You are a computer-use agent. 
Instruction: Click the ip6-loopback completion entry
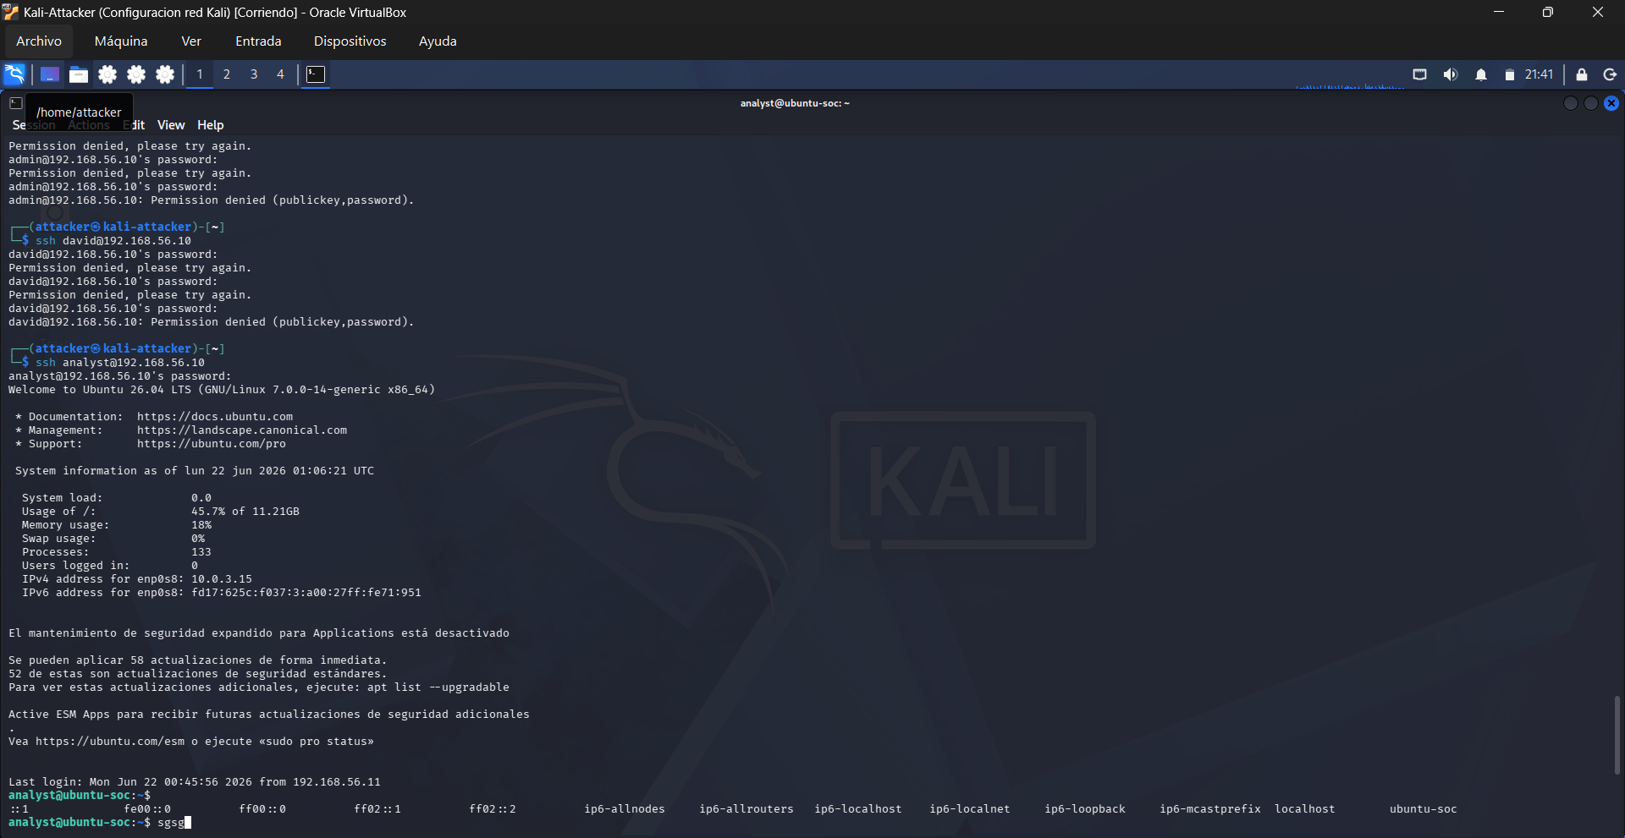click(1085, 809)
